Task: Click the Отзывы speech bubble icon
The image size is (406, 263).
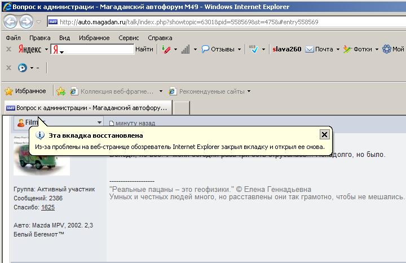Action: pos(206,49)
